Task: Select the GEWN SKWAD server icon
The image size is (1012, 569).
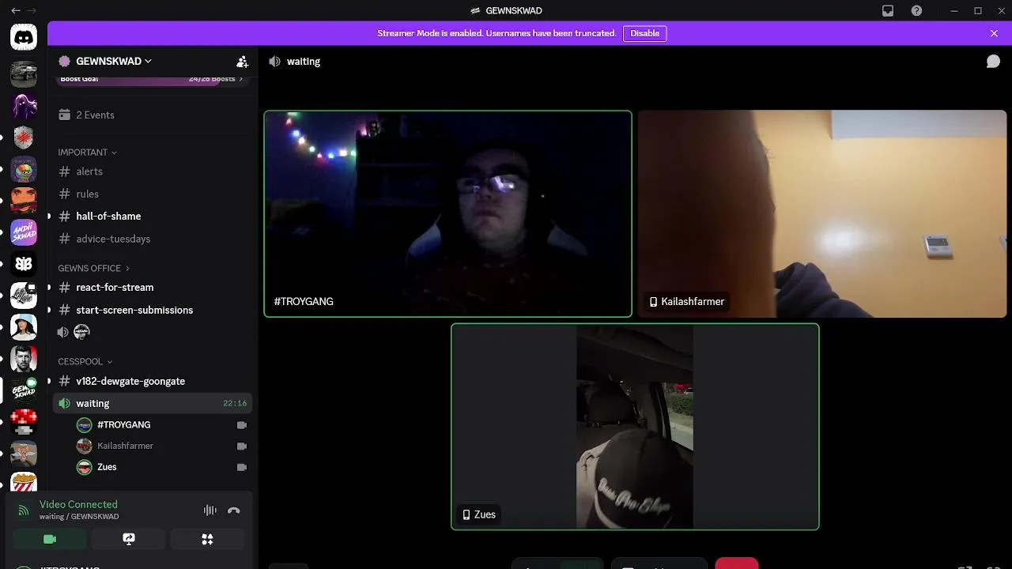Action: click(x=24, y=390)
